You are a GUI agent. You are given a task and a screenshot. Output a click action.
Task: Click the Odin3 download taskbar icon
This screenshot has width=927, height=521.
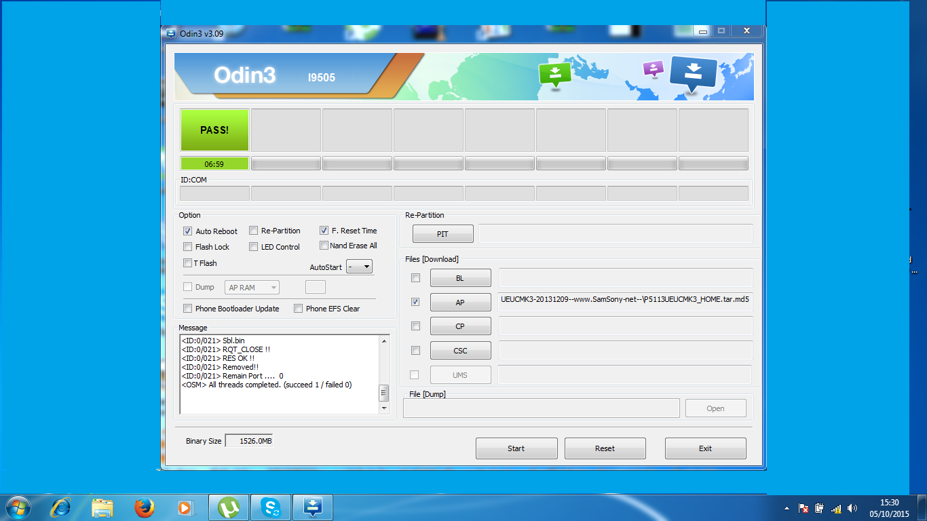(313, 507)
